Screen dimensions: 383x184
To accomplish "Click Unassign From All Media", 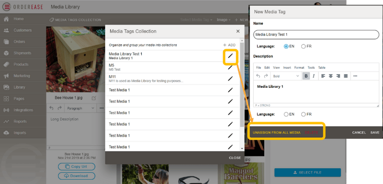I will [276, 132].
